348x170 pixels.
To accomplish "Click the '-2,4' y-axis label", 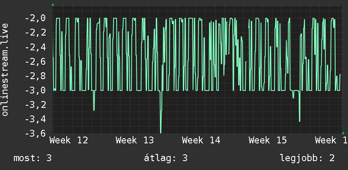I will pyautogui.click(x=35, y=47).
